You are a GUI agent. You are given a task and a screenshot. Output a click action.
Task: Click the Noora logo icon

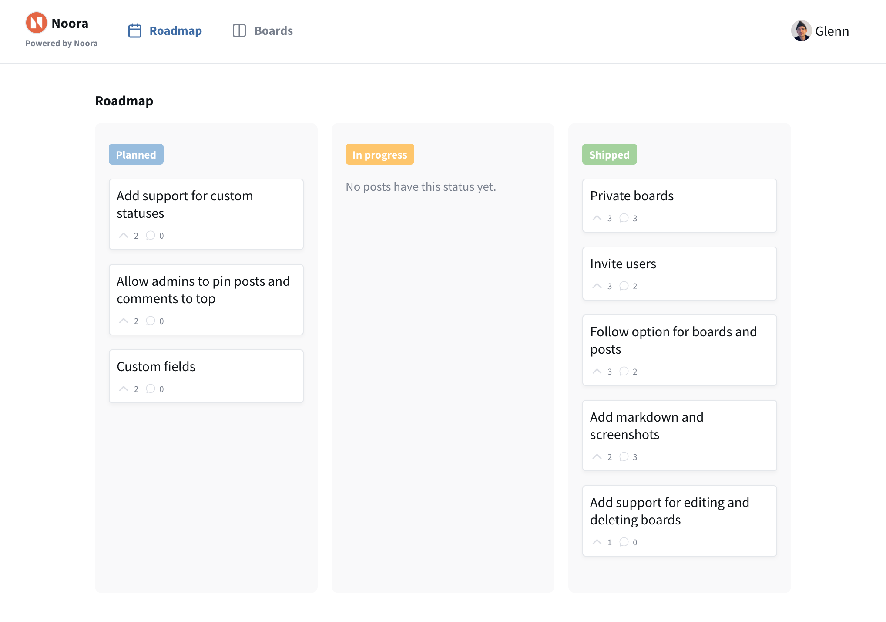tap(36, 23)
